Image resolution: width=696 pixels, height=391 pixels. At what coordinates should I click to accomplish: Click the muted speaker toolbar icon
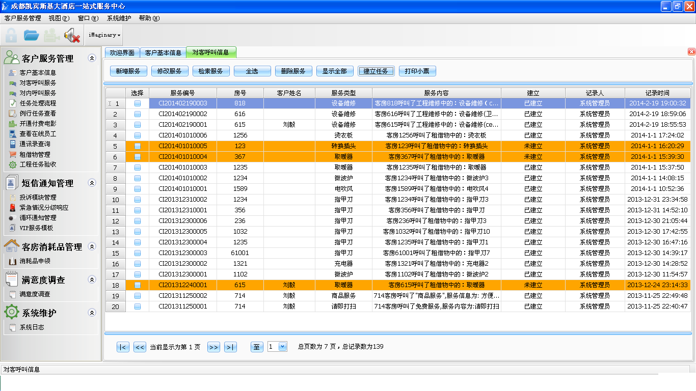pyautogui.click(x=72, y=36)
